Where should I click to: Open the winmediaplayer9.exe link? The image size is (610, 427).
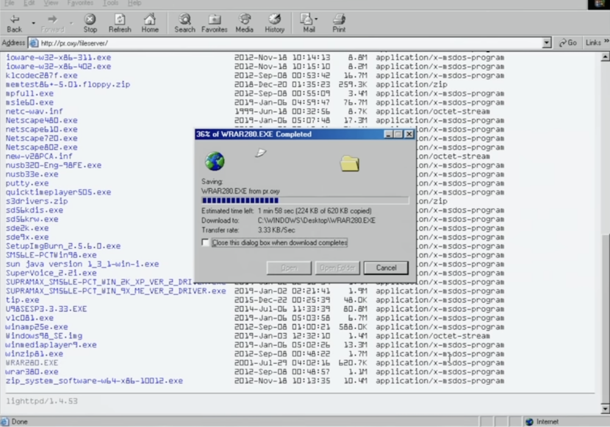pyautogui.click(x=51, y=345)
